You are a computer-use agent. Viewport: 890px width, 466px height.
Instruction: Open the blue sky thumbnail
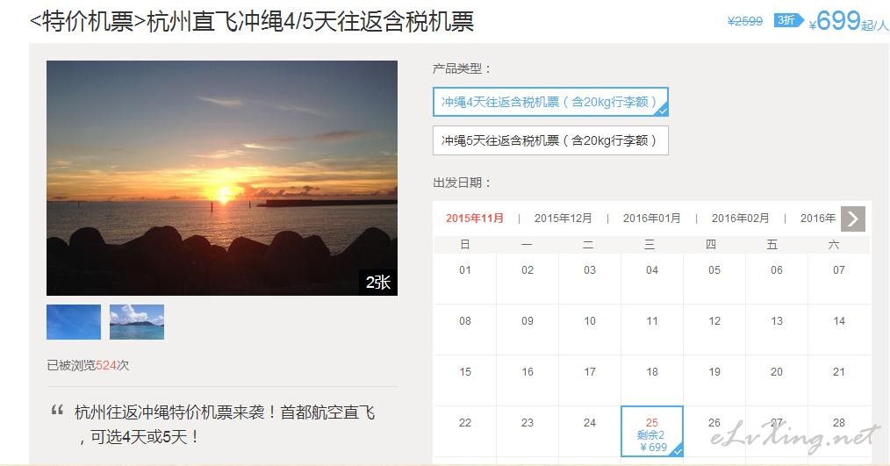coord(74,322)
